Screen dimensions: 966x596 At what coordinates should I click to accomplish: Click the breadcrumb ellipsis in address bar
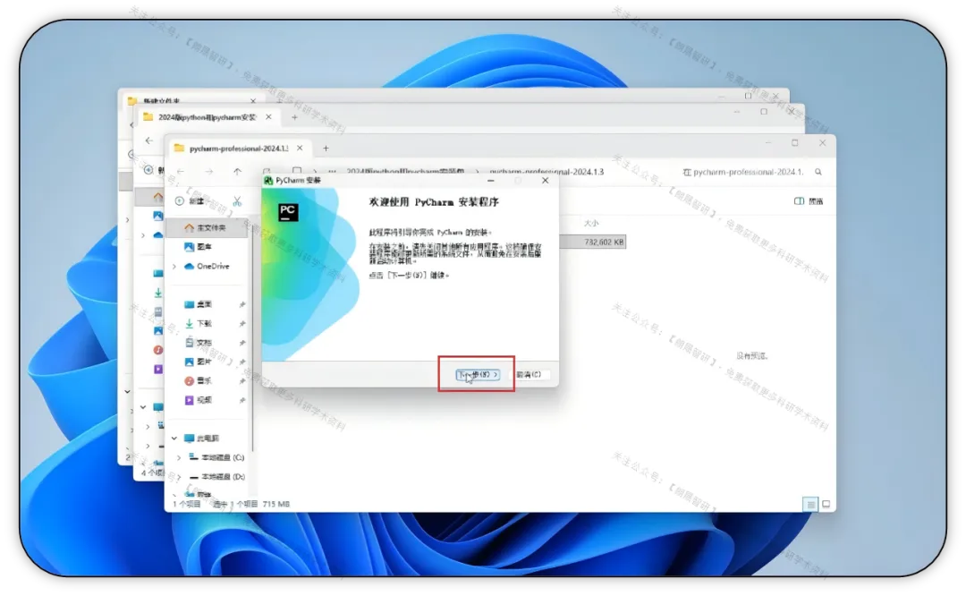(x=332, y=171)
